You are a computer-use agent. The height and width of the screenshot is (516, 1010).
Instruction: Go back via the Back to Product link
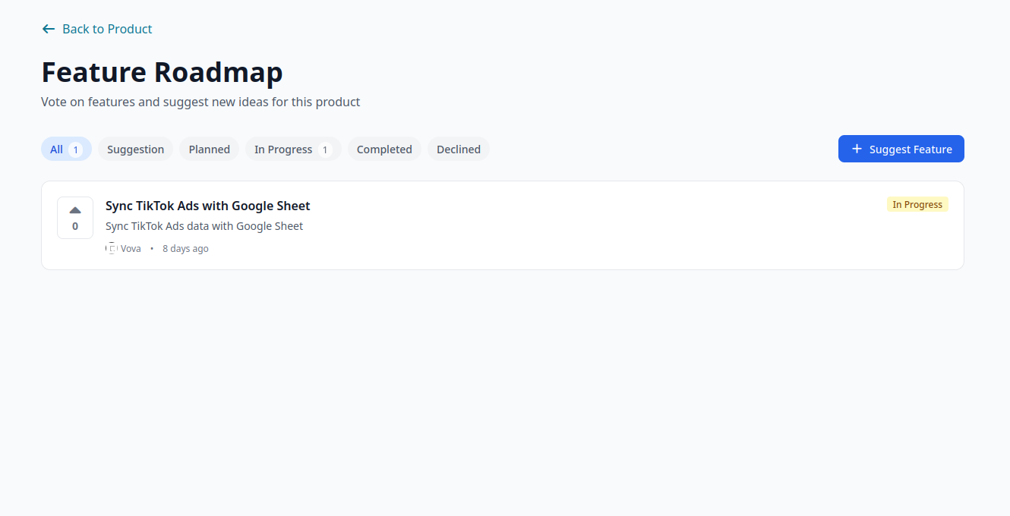[x=106, y=29]
